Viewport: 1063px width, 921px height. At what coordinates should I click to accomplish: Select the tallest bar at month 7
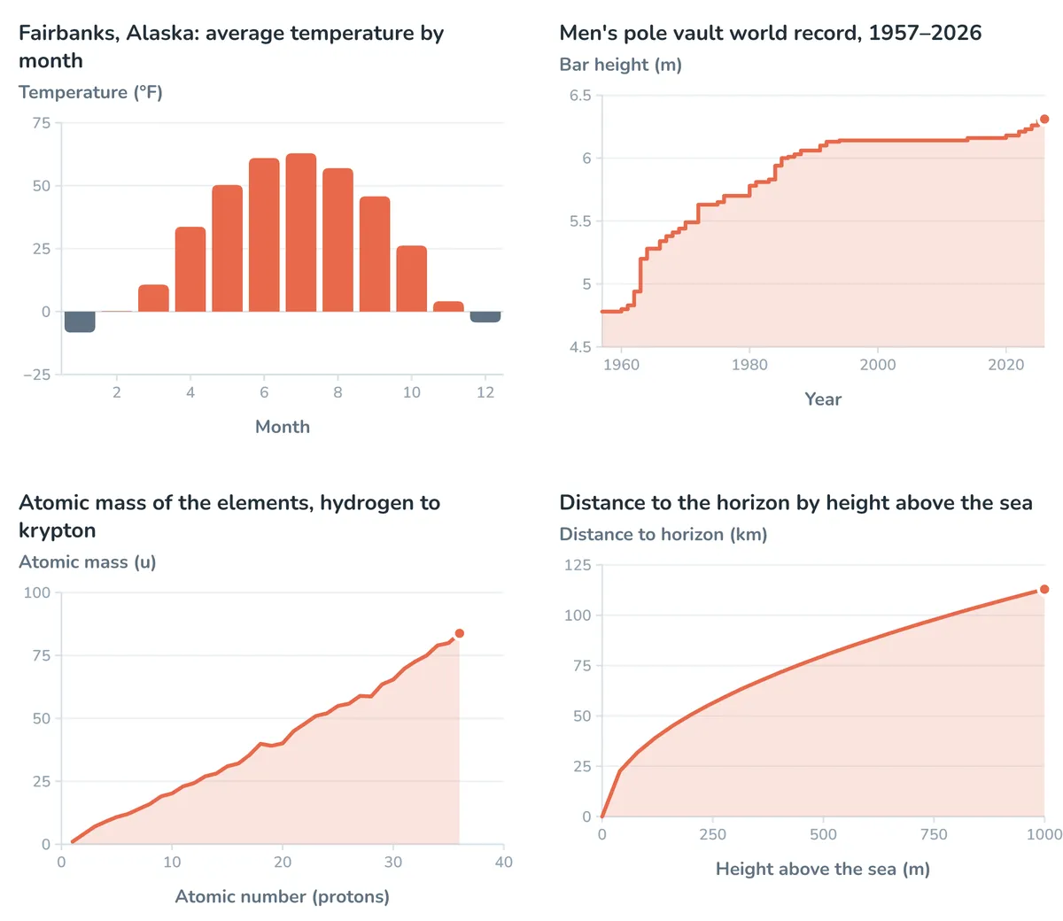301,233
